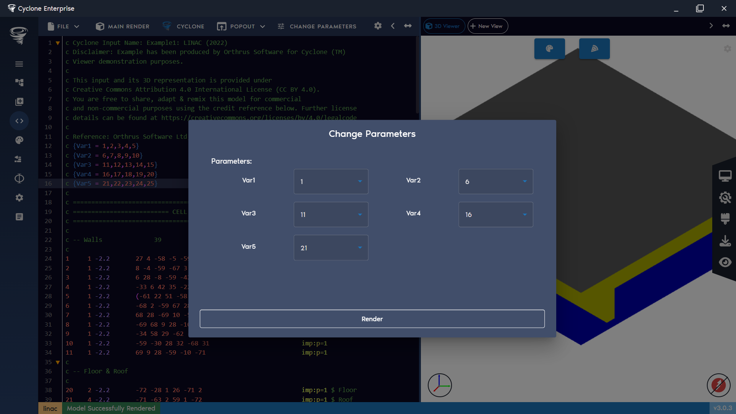Open the Var1 dropdown in Change Parameters
Viewport: 736px width, 414px height.
pos(330,181)
